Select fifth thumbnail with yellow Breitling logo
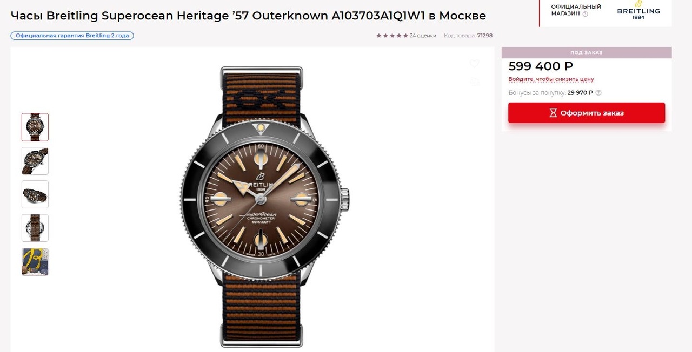 [x=35, y=262]
